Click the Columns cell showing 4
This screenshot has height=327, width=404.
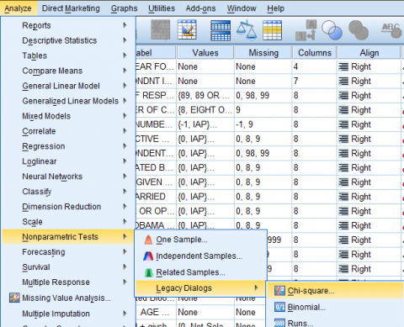[x=315, y=66]
